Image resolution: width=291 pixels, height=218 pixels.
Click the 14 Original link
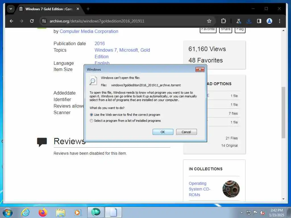tap(229, 146)
